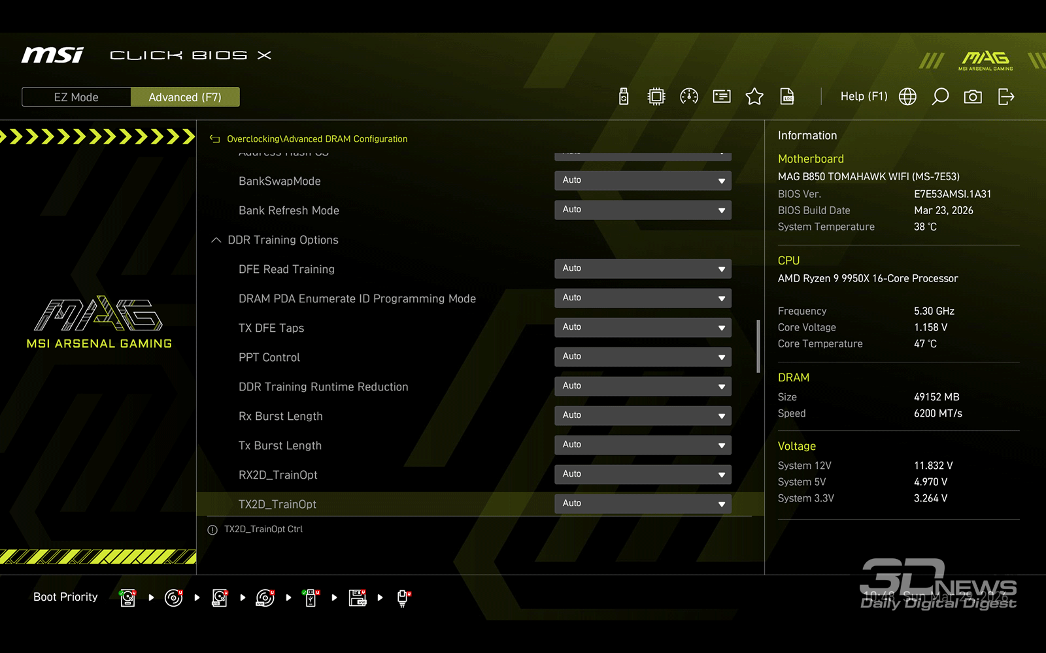Viewport: 1046px width, 653px height.
Task: Click the exit icon in toolbar
Action: click(x=1006, y=97)
